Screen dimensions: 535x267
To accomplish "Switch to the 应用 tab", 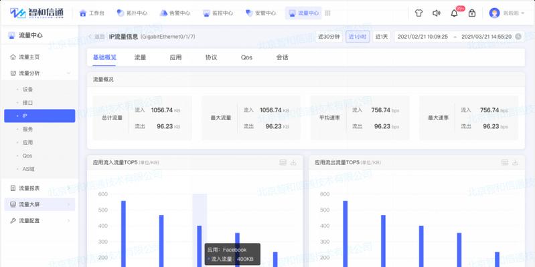I will [175, 57].
